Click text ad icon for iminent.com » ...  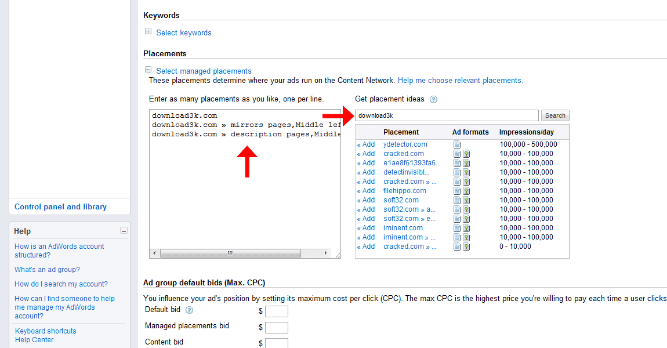(457, 237)
